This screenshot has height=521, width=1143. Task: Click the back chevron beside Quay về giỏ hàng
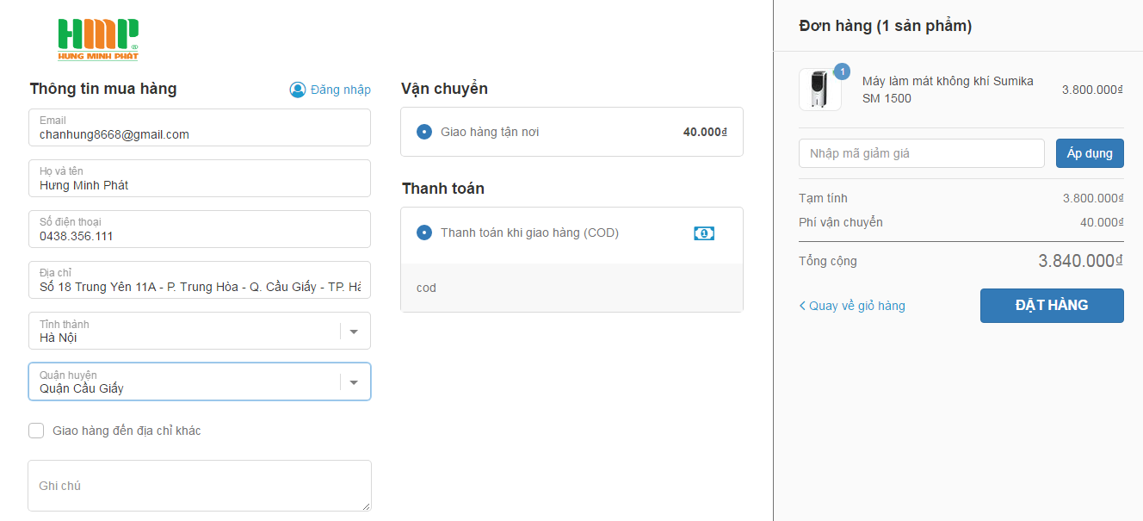(802, 306)
